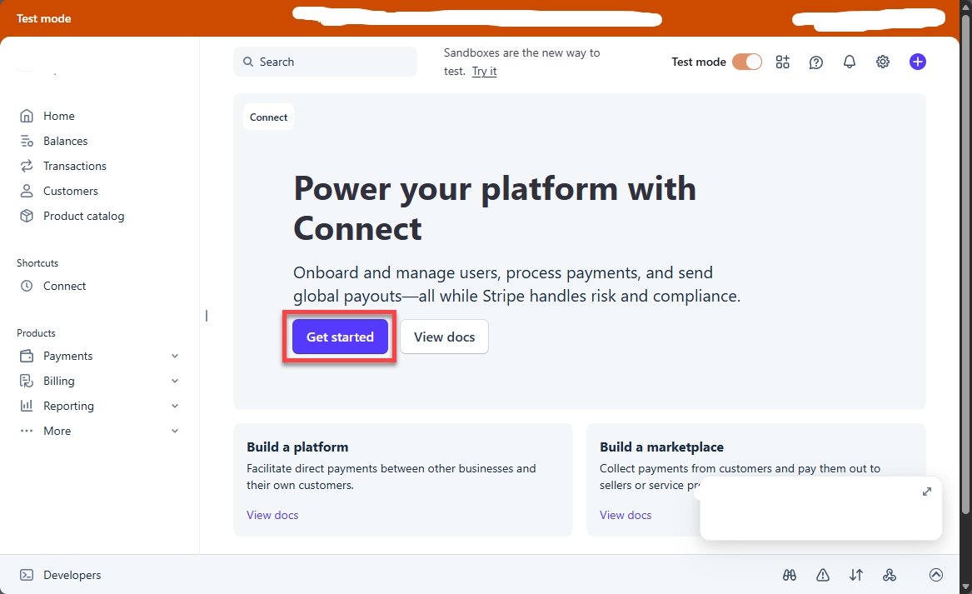Expand the More section chevron
Image resolution: width=972 pixels, height=594 pixels.
pyautogui.click(x=175, y=431)
